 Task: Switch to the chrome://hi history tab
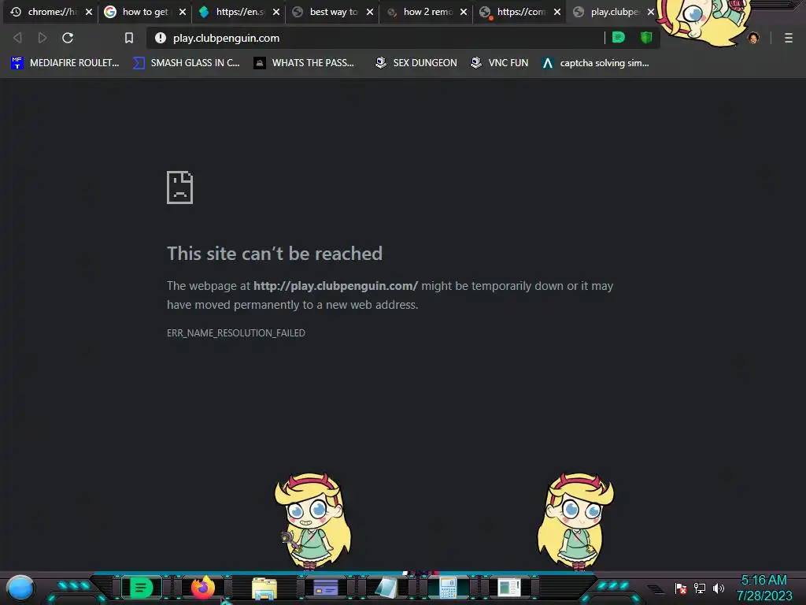pos(50,12)
